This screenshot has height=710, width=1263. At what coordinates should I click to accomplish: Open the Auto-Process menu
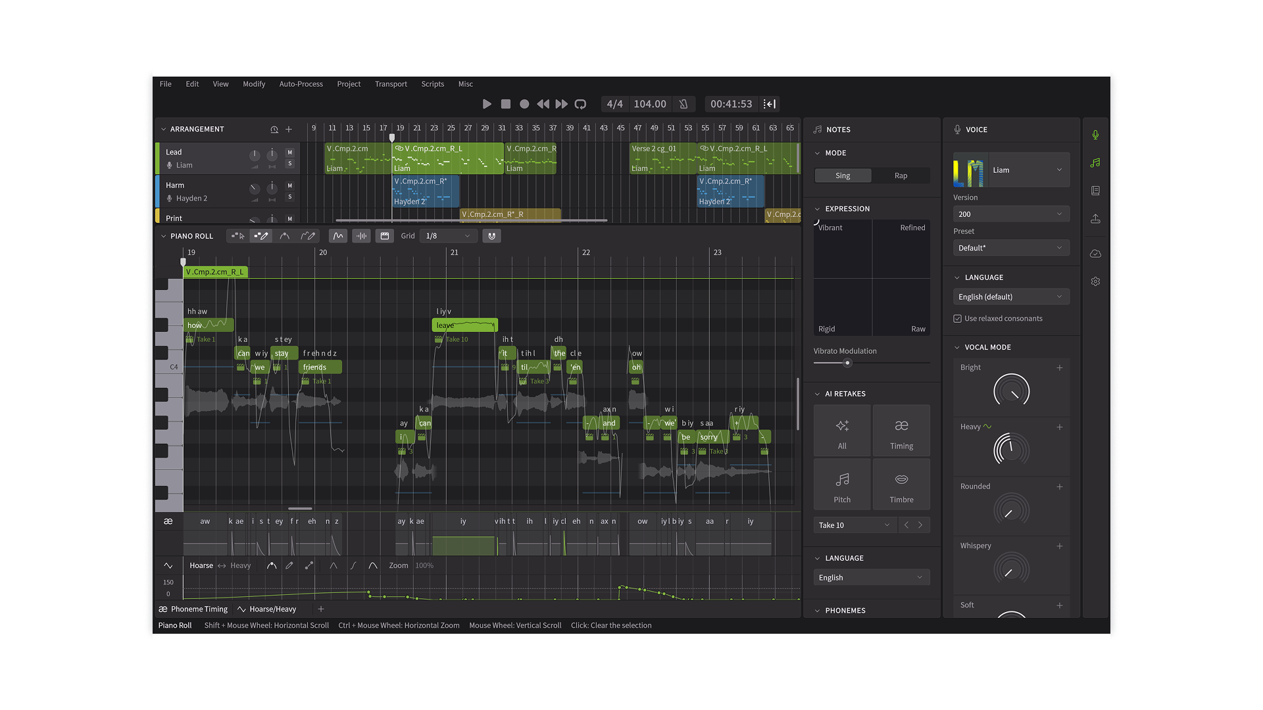(301, 84)
